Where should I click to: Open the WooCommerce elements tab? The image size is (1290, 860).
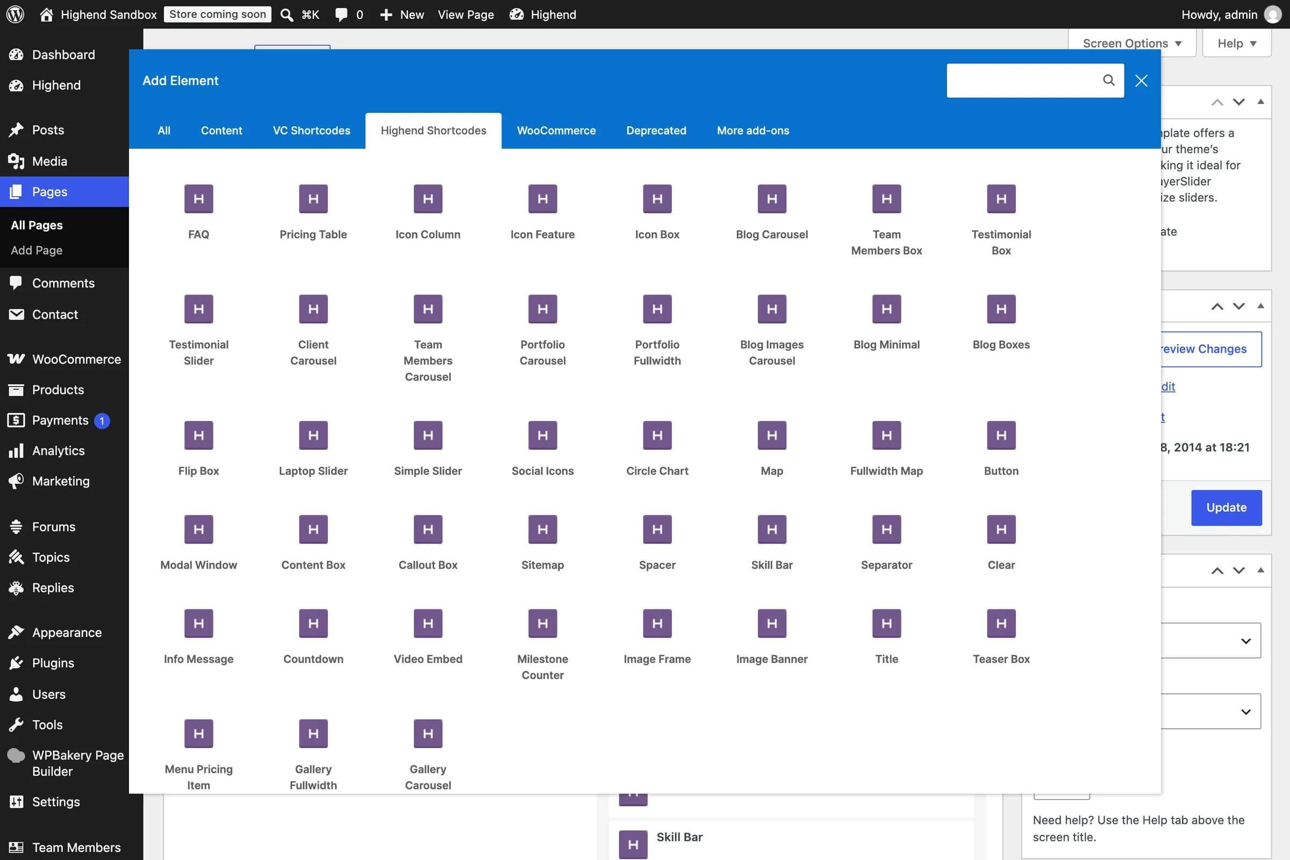pyautogui.click(x=556, y=131)
